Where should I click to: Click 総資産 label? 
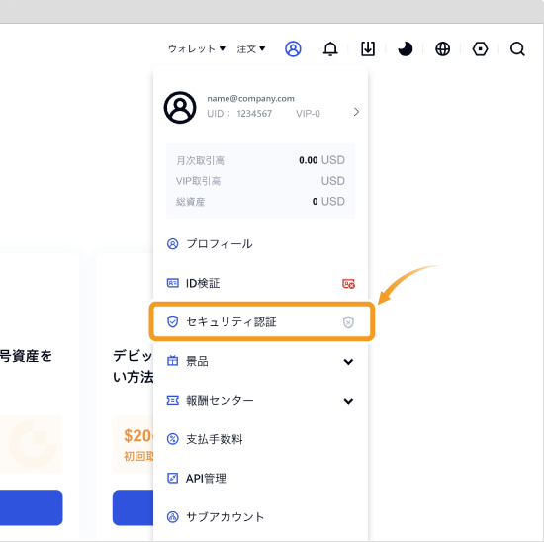(190, 202)
